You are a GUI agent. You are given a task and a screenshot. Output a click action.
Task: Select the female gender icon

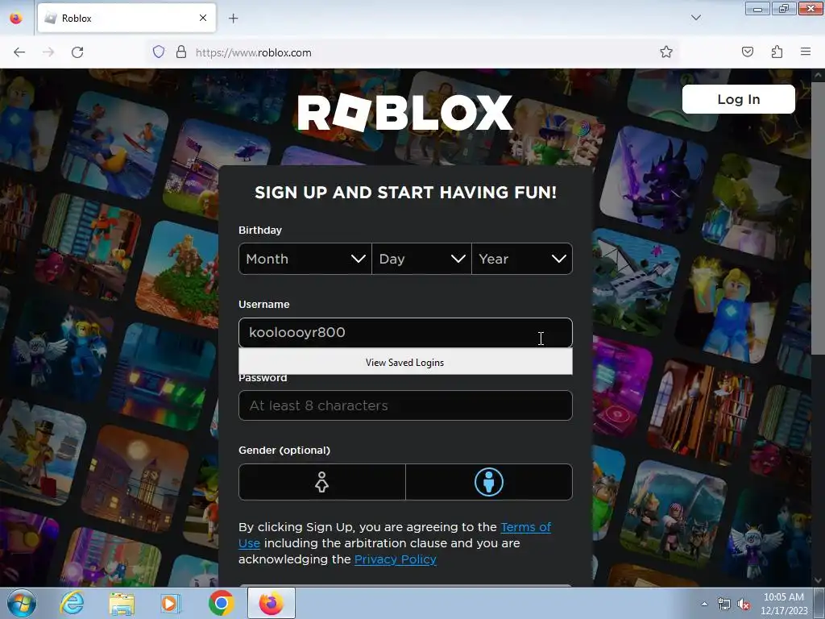click(x=322, y=482)
